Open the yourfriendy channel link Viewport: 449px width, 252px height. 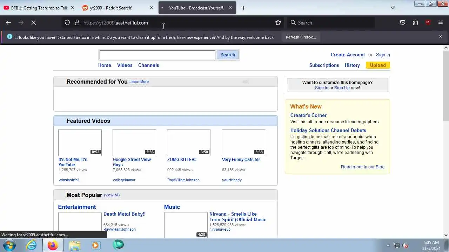tap(232, 180)
